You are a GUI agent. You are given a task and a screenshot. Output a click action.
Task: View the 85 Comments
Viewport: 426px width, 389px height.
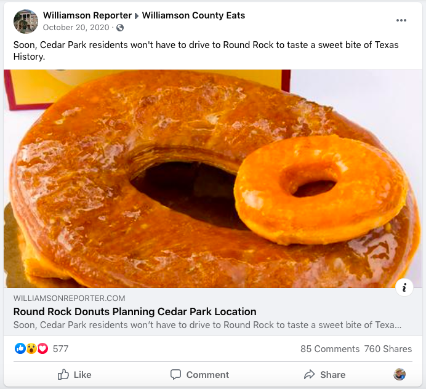tap(329, 349)
